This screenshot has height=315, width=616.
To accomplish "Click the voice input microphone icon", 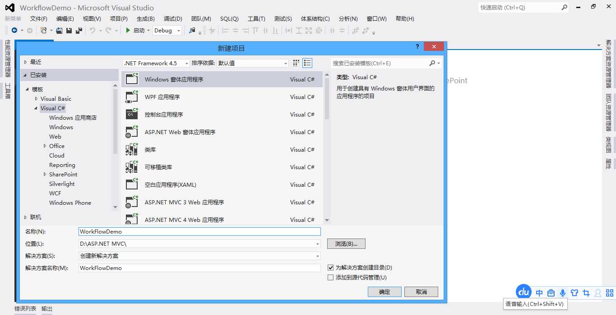I will point(563,293).
